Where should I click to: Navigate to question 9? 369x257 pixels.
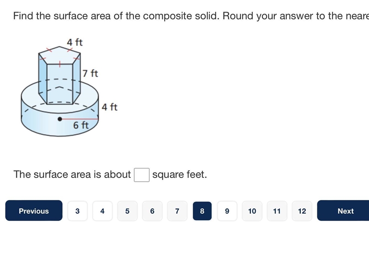coord(227,211)
